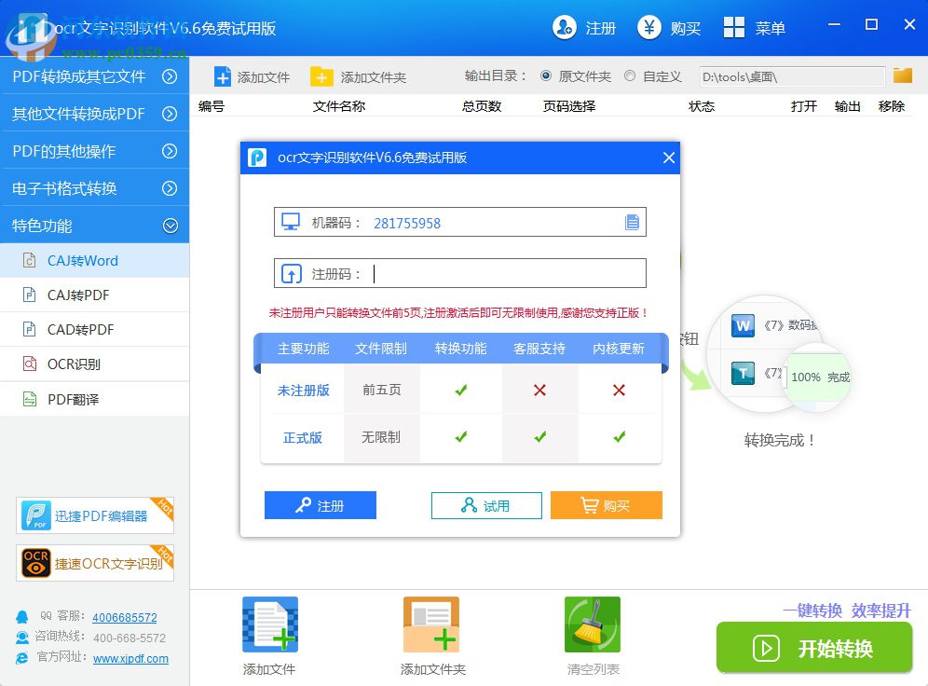Select the 自定义 output radio button
Viewport: 928px width, 686px height.
point(630,75)
